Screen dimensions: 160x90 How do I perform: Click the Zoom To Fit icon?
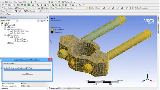tap(53, 5)
